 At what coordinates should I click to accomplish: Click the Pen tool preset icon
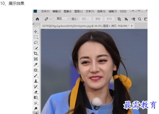tap(46, 19)
